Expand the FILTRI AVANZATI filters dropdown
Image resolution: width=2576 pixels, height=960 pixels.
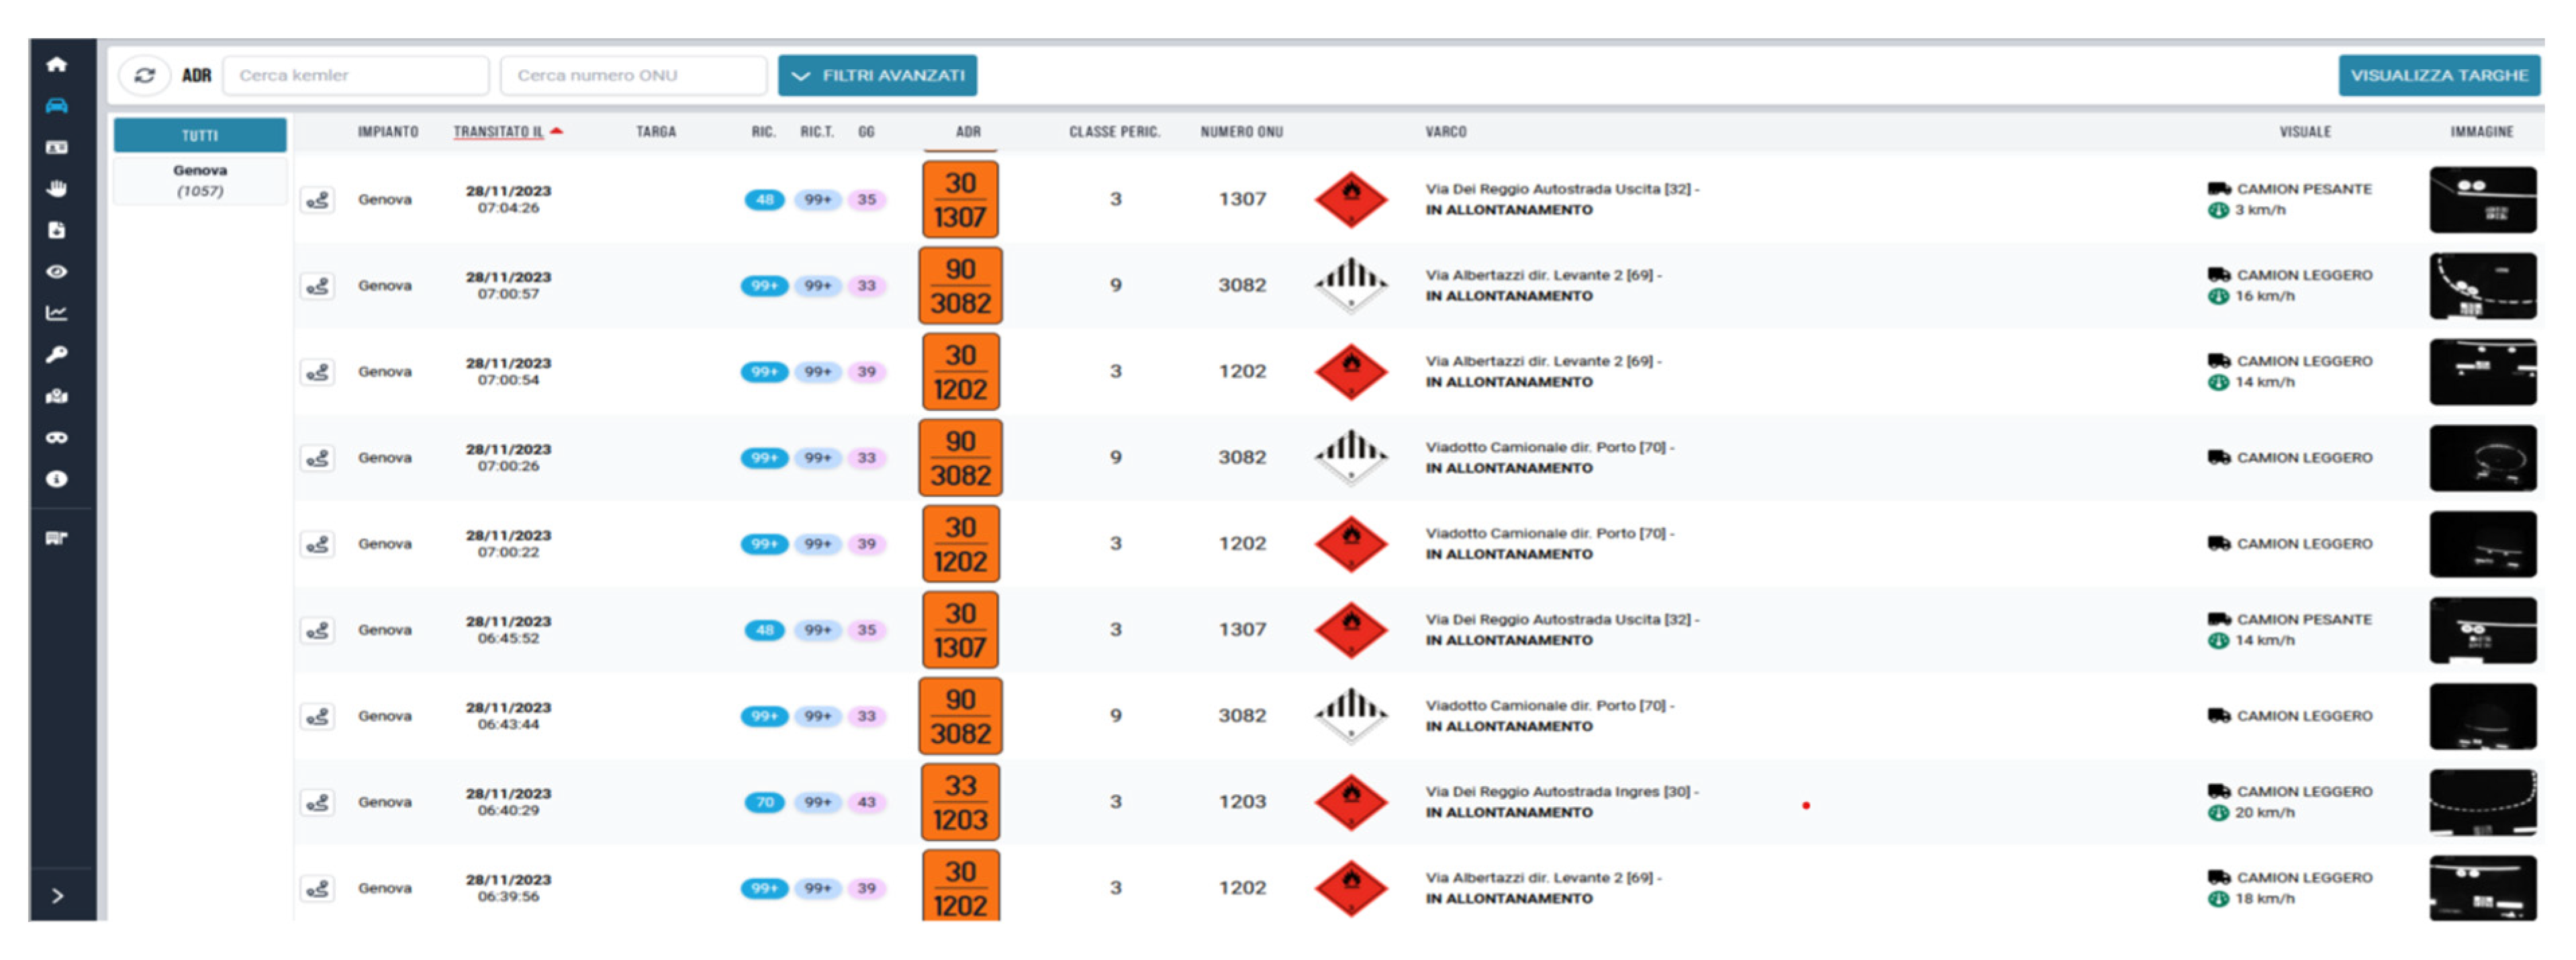click(x=877, y=76)
